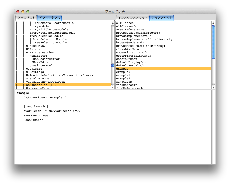
Task: Click the comment "KSU.Workbench example."
Action: coord(45,98)
